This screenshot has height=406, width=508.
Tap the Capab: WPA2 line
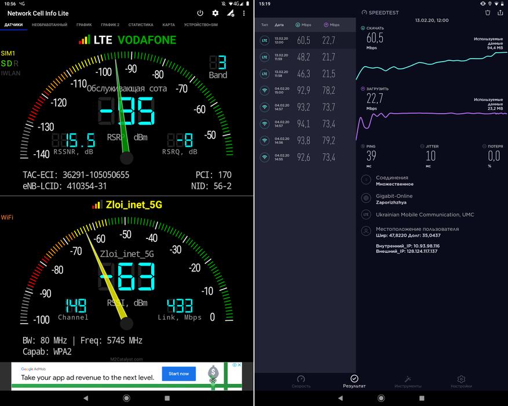click(47, 352)
